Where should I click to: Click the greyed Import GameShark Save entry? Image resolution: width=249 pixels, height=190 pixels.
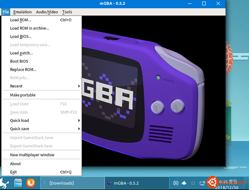(x=42, y=138)
